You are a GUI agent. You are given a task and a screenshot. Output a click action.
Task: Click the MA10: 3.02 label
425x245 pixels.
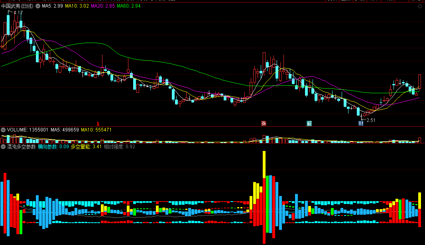[x=77, y=6]
